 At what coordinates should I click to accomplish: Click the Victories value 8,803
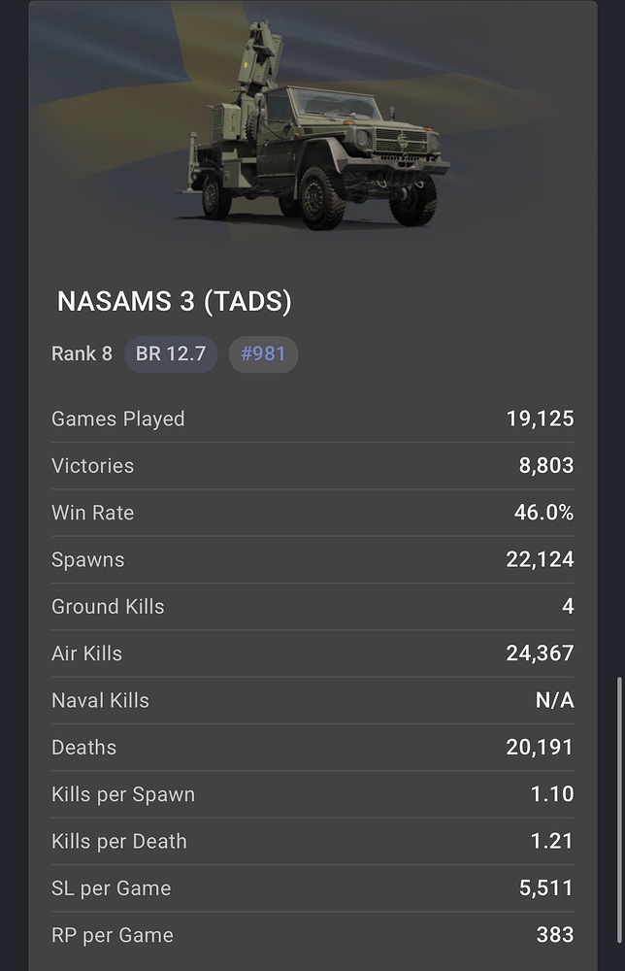546,466
